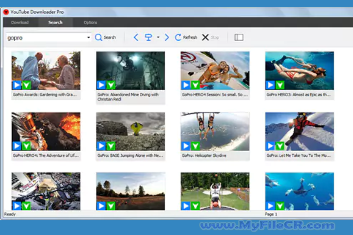Download the mountain bike crowd video
The image size is (353, 235).
click(26, 206)
